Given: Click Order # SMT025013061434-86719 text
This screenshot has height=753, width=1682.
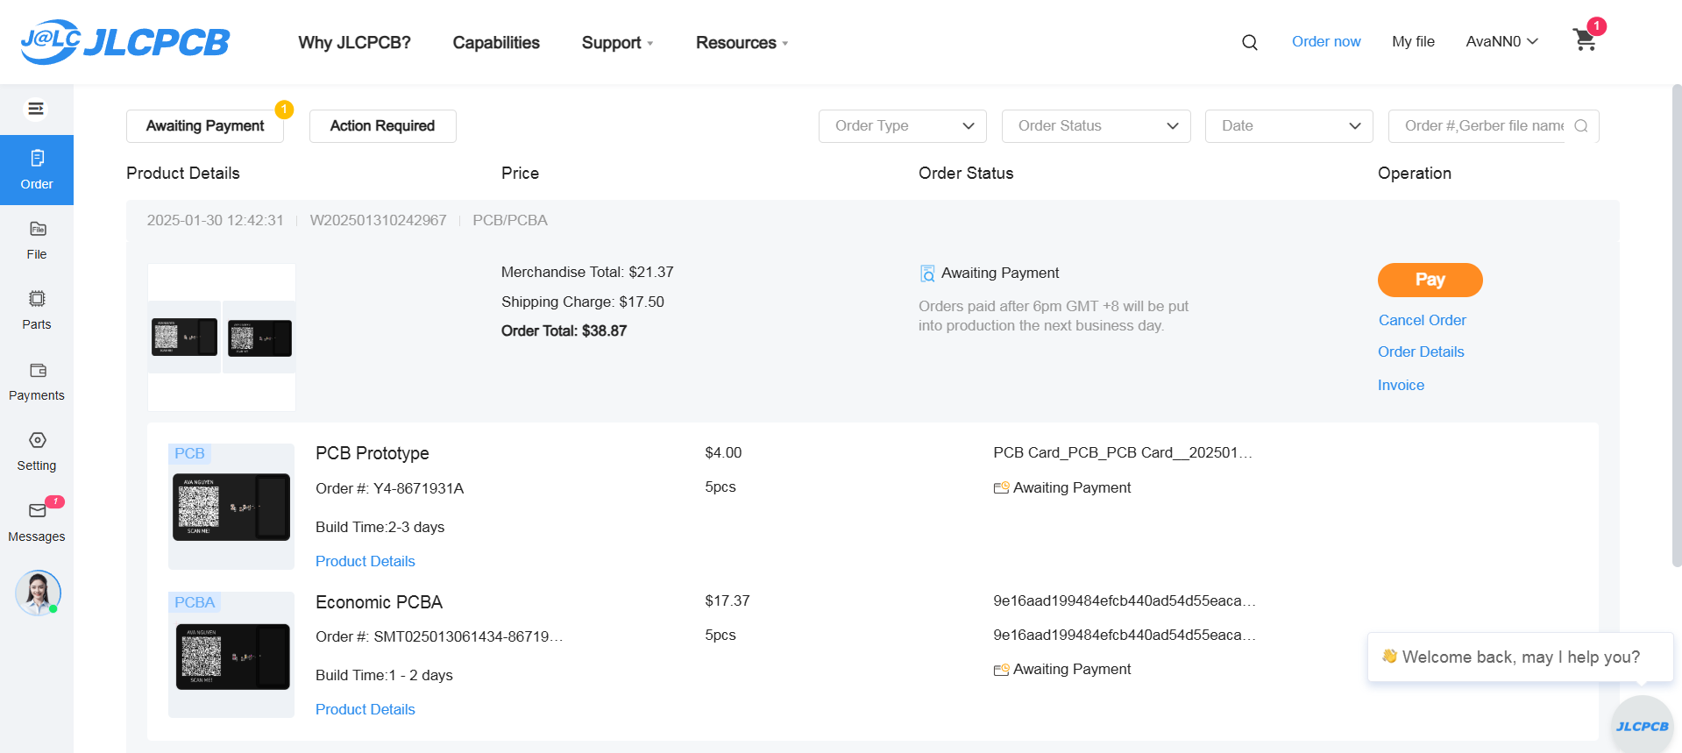Looking at the screenshot, I should click(x=439, y=636).
